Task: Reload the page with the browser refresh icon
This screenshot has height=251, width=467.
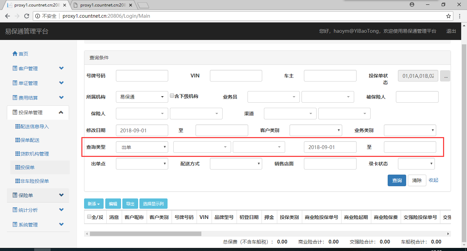Action: click(26, 16)
